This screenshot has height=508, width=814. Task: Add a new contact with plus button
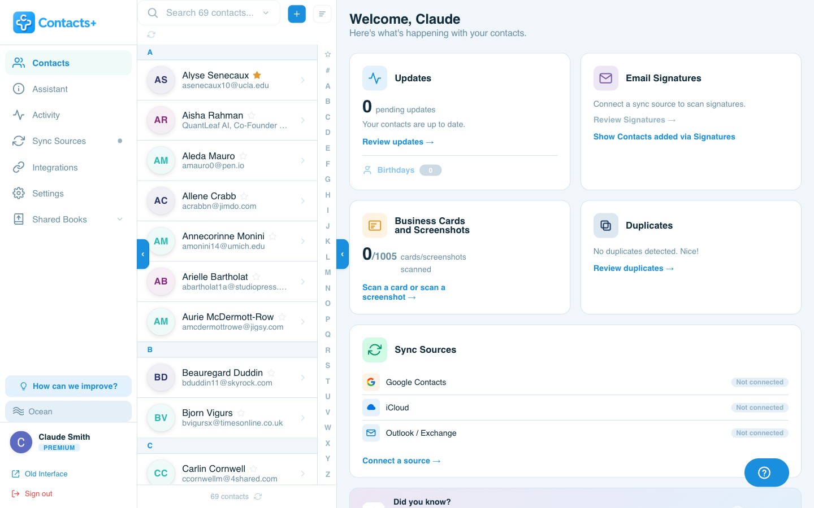pos(297,14)
